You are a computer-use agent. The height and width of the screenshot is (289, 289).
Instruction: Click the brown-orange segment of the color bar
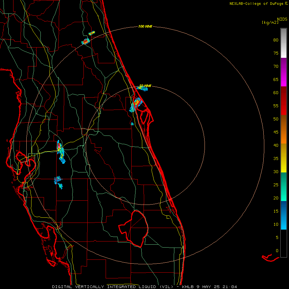284,129
